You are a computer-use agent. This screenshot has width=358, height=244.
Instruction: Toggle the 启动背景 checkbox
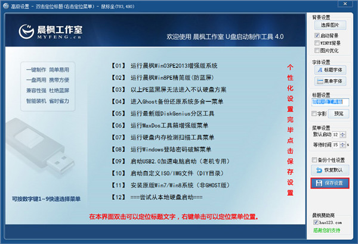point(316,36)
